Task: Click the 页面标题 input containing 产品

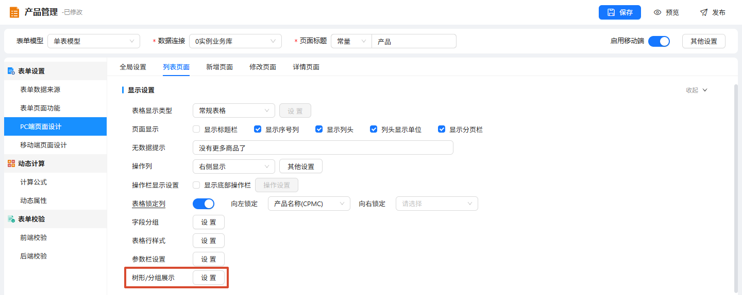Action: click(414, 41)
